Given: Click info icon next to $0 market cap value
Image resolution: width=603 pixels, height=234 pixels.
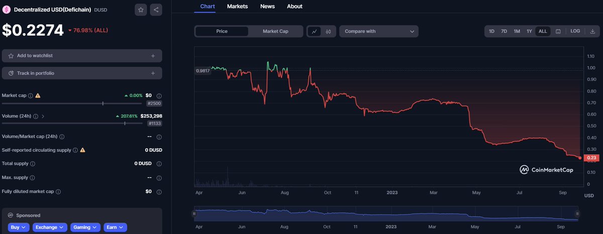Looking at the screenshot, I should point(159,95).
